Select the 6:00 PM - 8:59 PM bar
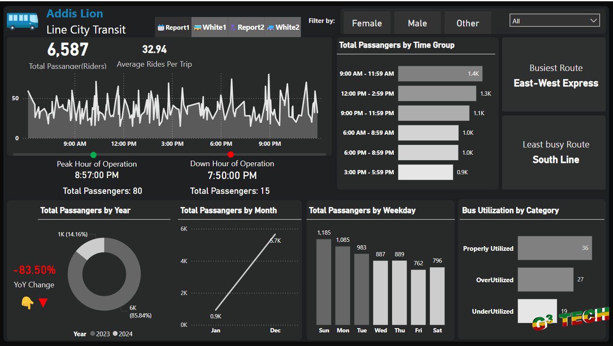613x346 pixels. point(428,153)
